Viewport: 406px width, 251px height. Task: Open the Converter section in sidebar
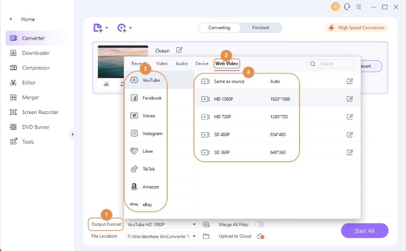36,38
